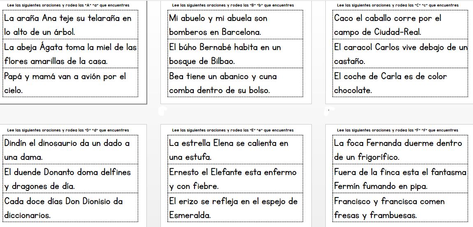Image resolution: width=473 pixels, height=227 pixels.
Task: Click the heading about rodea las "B" "b"
Action: tap(233, 5)
